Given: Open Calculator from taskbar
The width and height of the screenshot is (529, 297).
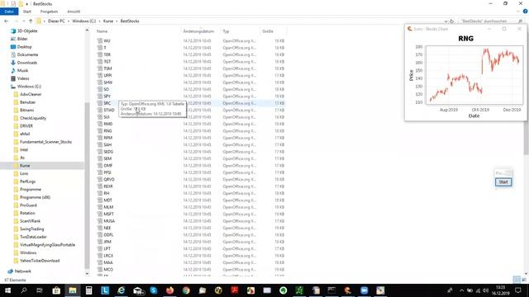Looking at the screenshot, I should click(x=88, y=290).
